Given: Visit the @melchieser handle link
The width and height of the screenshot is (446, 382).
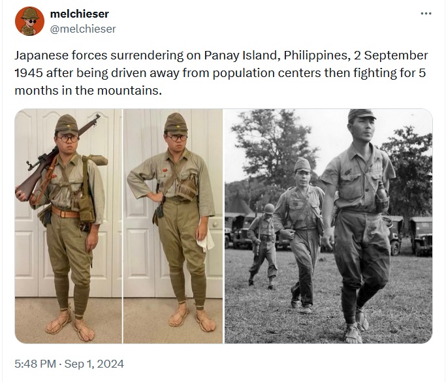Looking at the screenshot, I should [x=84, y=28].
